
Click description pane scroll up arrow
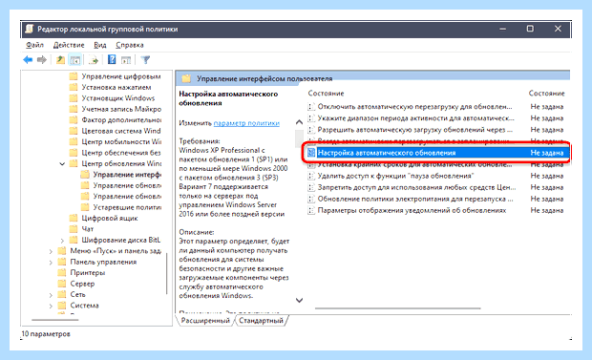point(299,122)
